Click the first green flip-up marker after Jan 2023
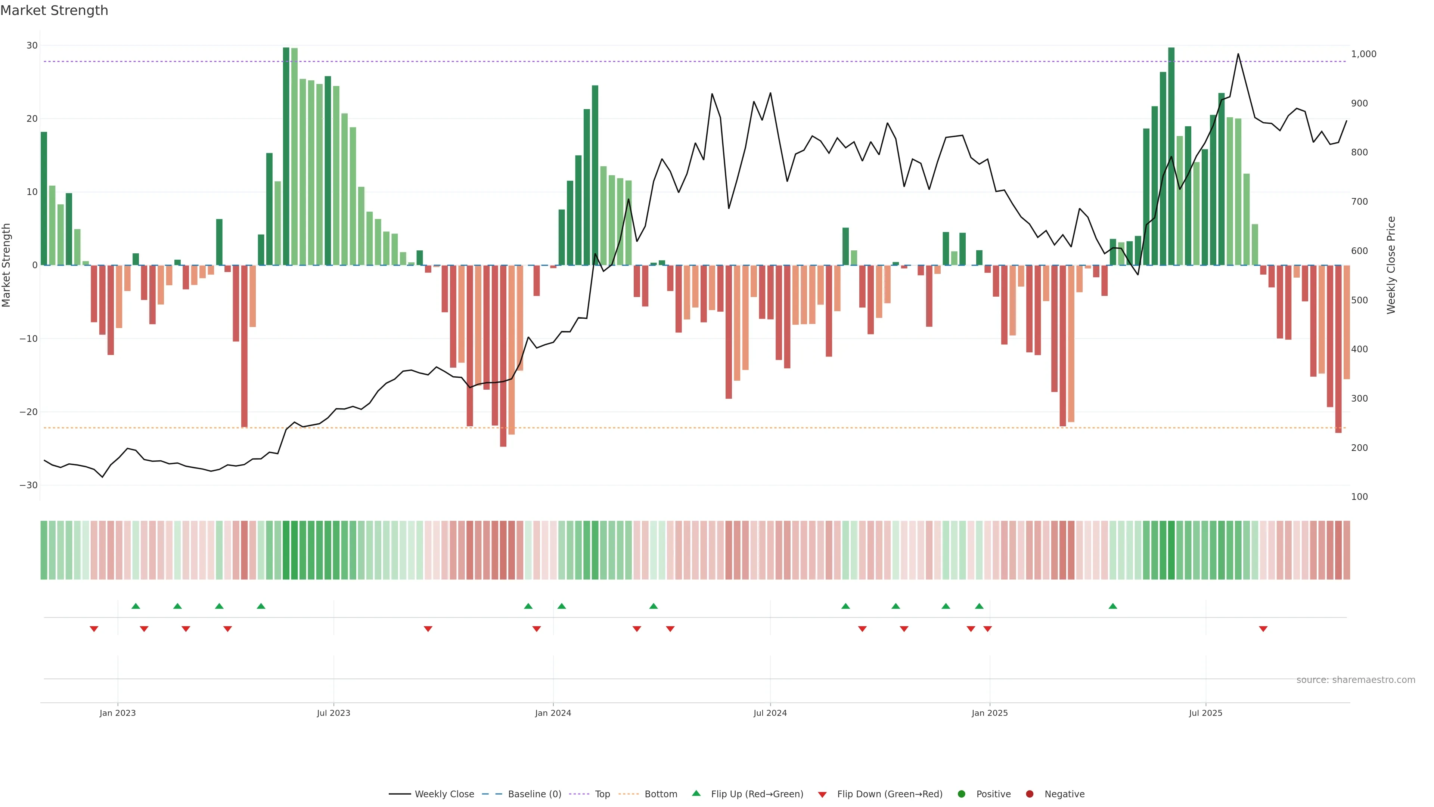 click(136, 606)
